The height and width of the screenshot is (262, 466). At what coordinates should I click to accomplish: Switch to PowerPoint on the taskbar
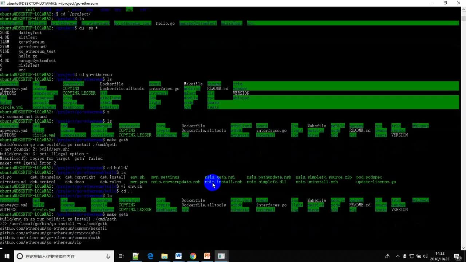(207, 256)
